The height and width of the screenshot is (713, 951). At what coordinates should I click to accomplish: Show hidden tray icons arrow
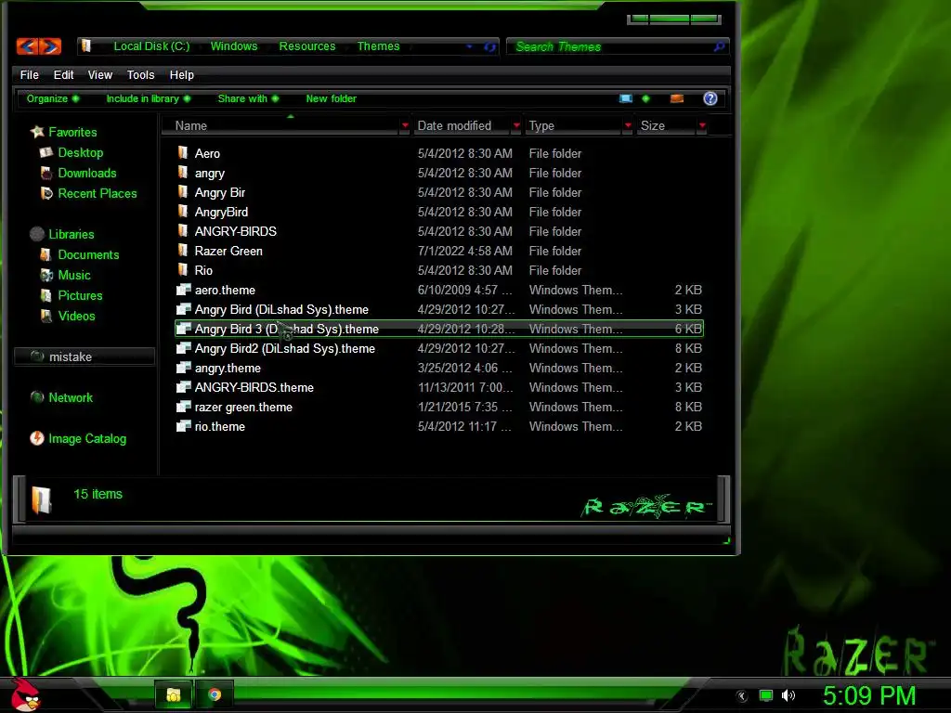click(742, 696)
